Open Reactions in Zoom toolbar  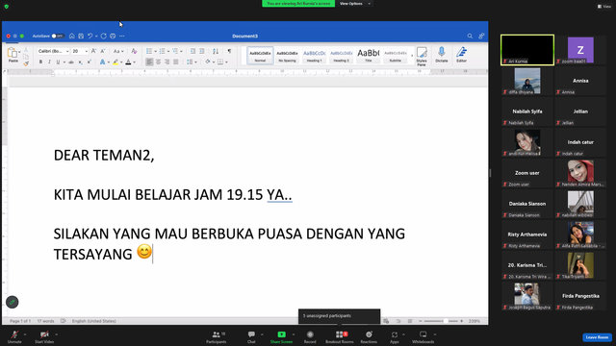click(369, 336)
